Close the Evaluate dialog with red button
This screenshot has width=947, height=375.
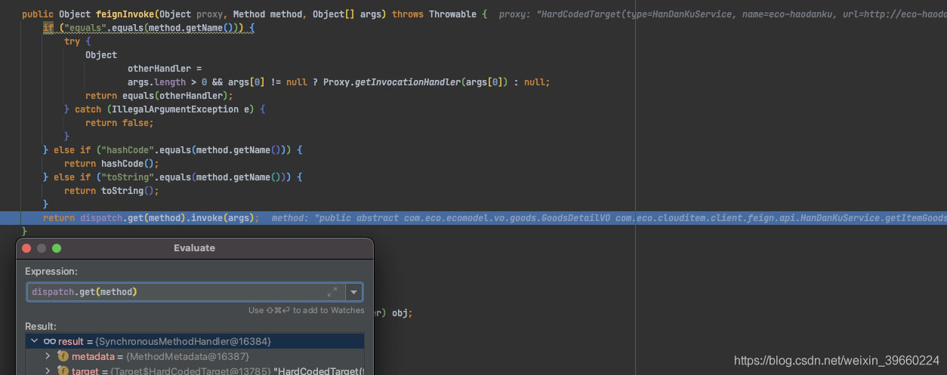(26, 248)
